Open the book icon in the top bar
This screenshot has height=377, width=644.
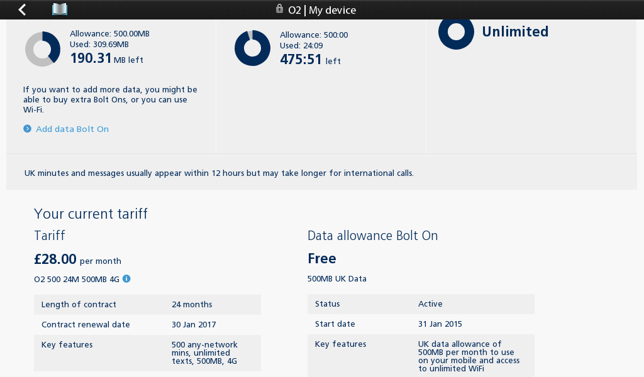(x=60, y=9)
